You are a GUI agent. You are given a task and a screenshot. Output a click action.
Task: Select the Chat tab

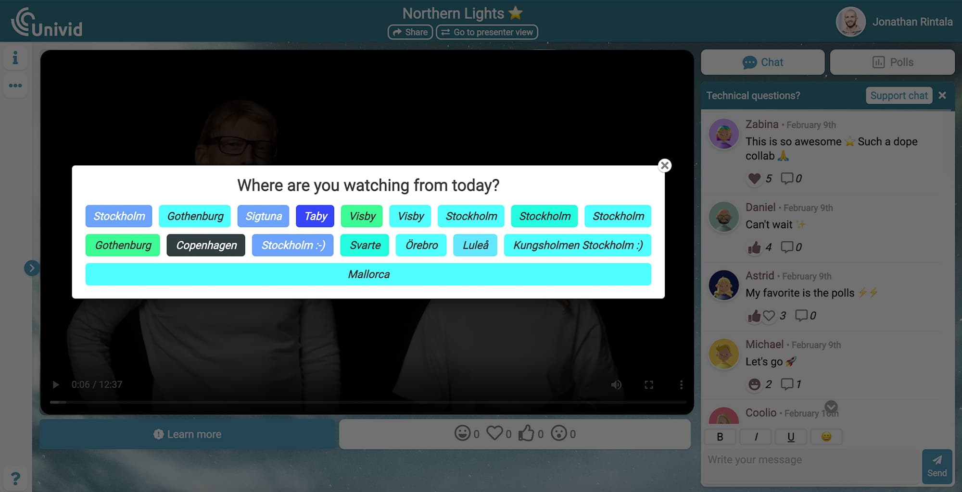762,62
